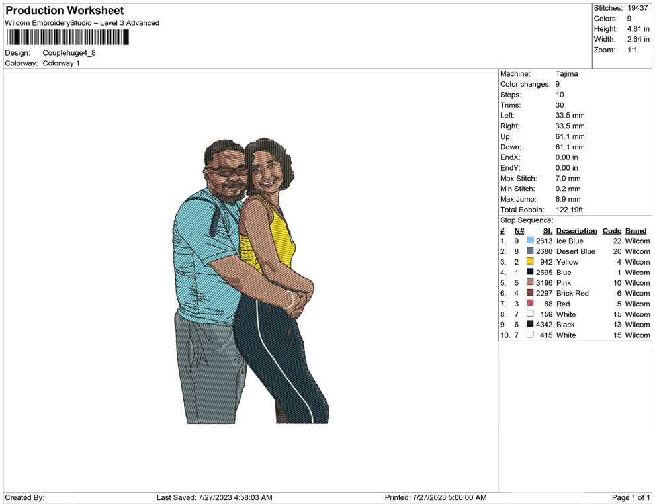Click the Page 1 of 1 label
Screen dimensions: 655x504
click(x=631, y=497)
